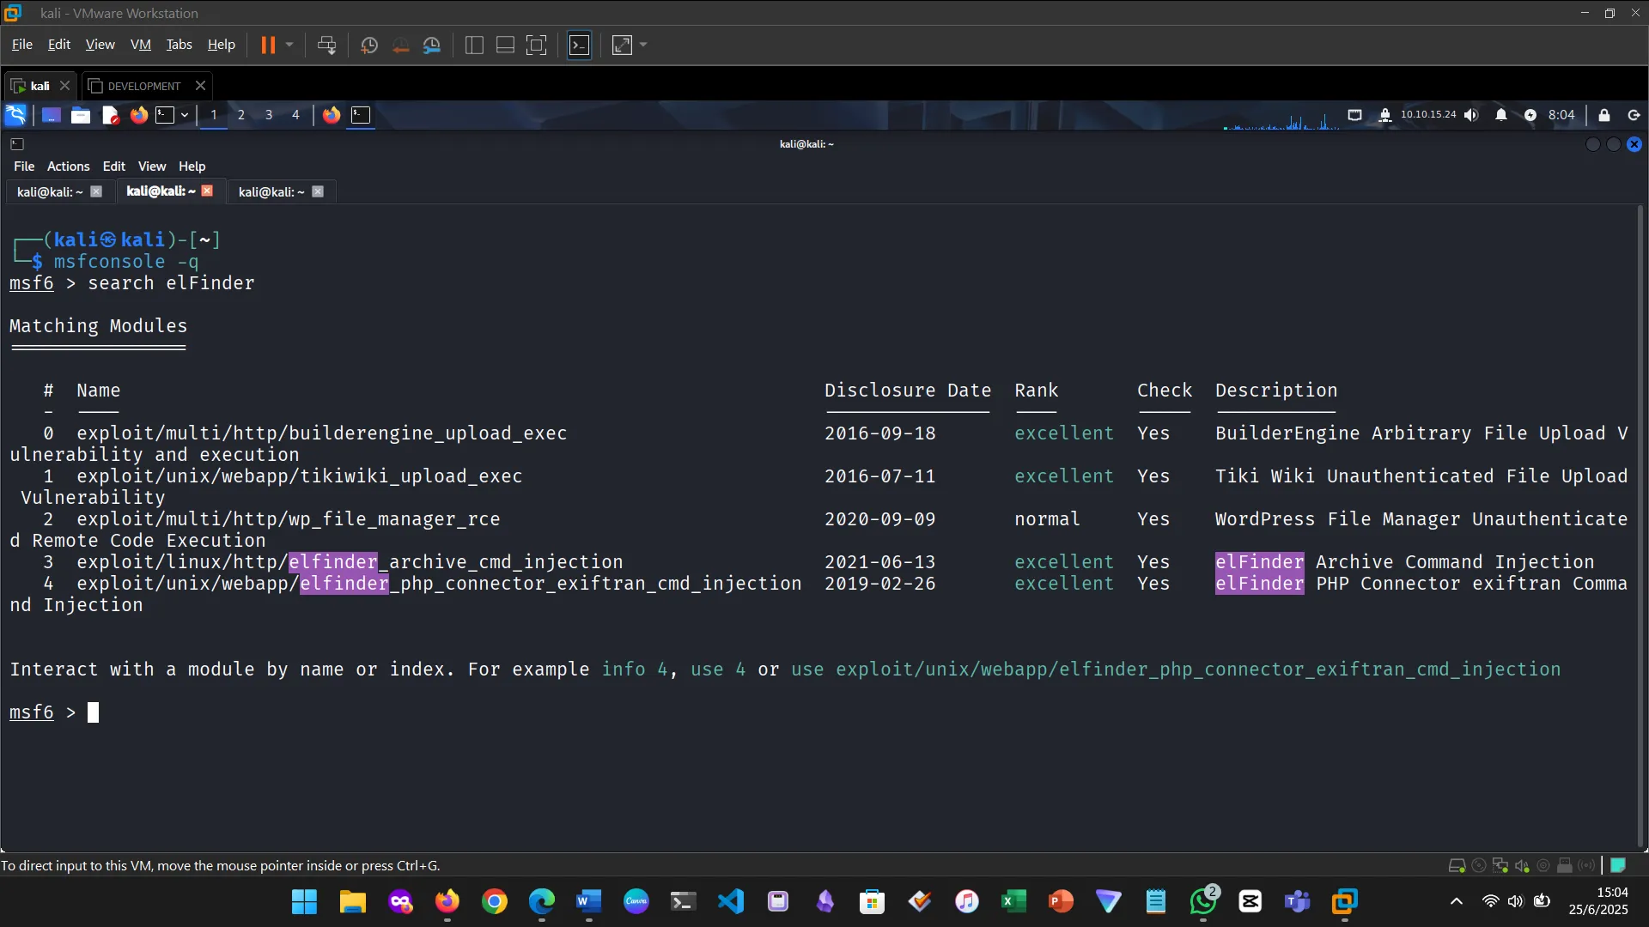Expand the stretch guest dropdown arrow
Image resolution: width=1649 pixels, height=927 pixels.
point(643,45)
